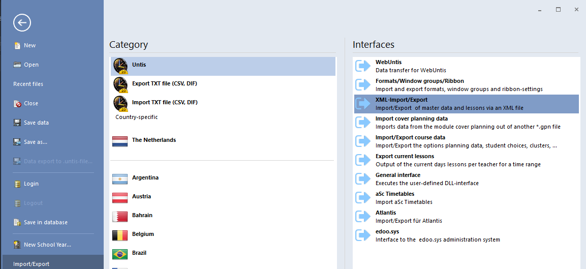Click the Atlantis arrow icon

[x=362, y=216]
